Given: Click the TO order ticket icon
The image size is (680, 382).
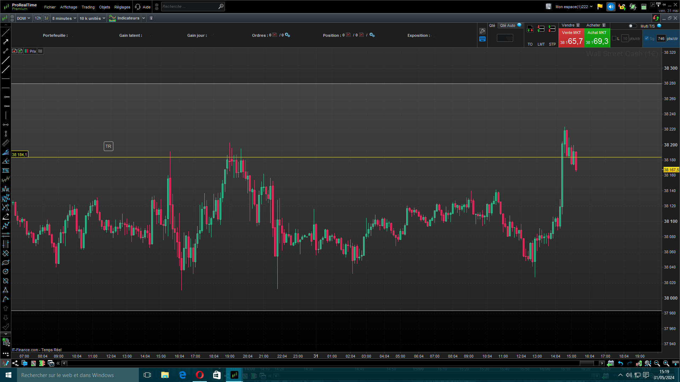Looking at the screenshot, I should [x=530, y=29].
